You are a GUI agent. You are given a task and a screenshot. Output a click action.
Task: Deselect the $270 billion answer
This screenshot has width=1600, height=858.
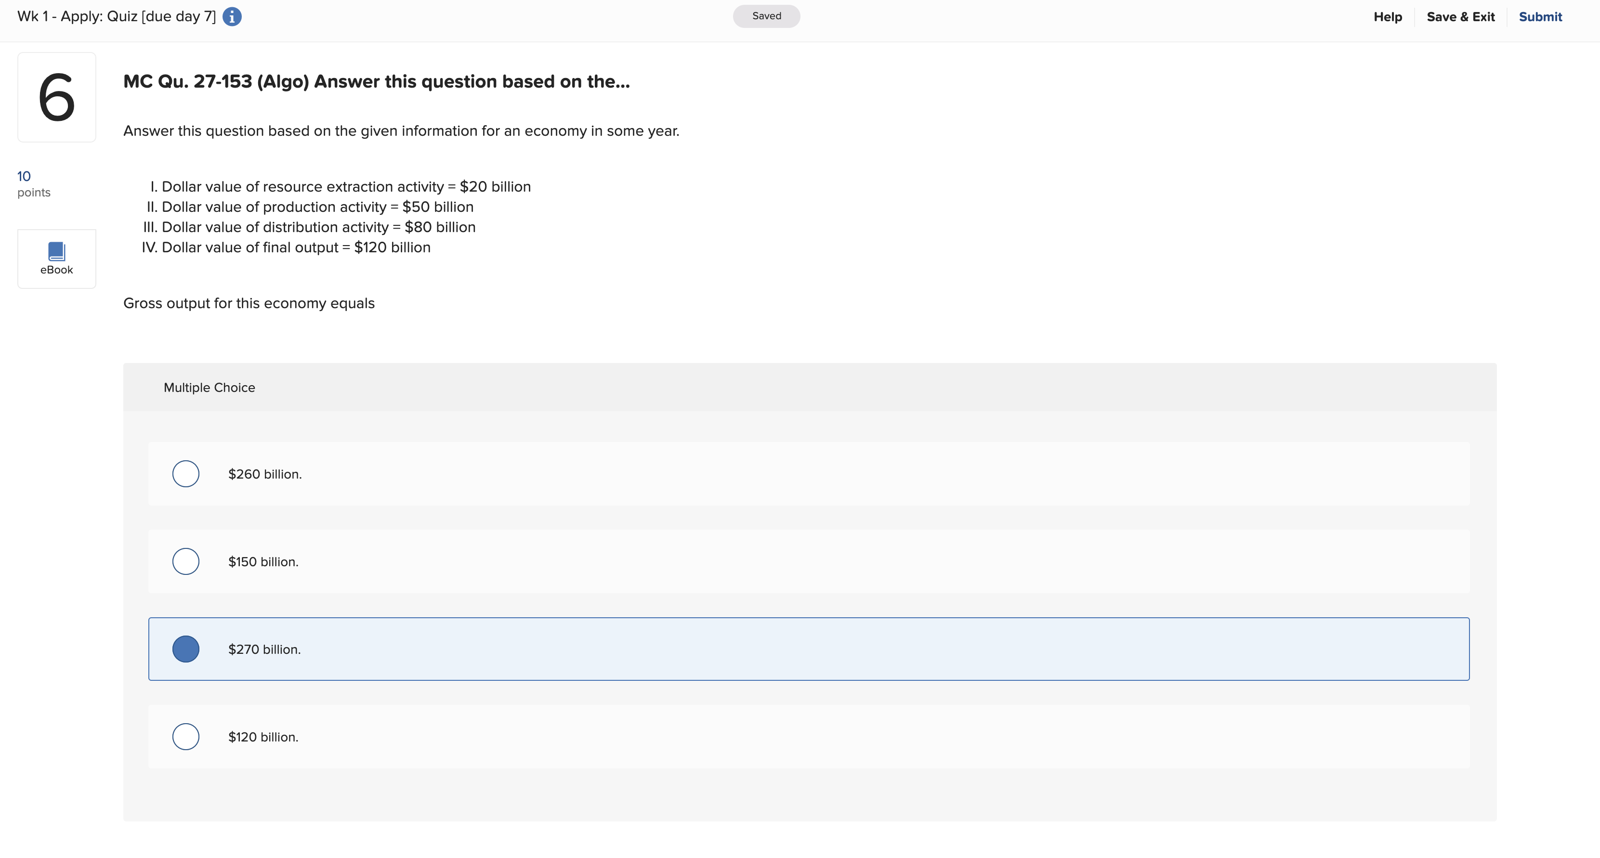[x=186, y=649]
